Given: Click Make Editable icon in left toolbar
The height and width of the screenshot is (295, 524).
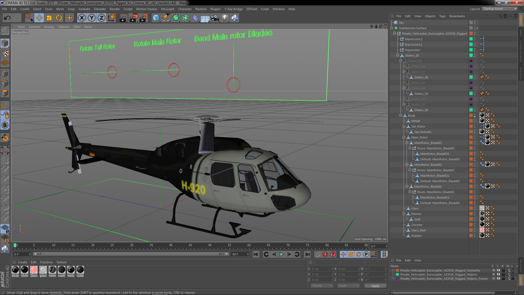Looking at the screenshot, I should 5,31.
